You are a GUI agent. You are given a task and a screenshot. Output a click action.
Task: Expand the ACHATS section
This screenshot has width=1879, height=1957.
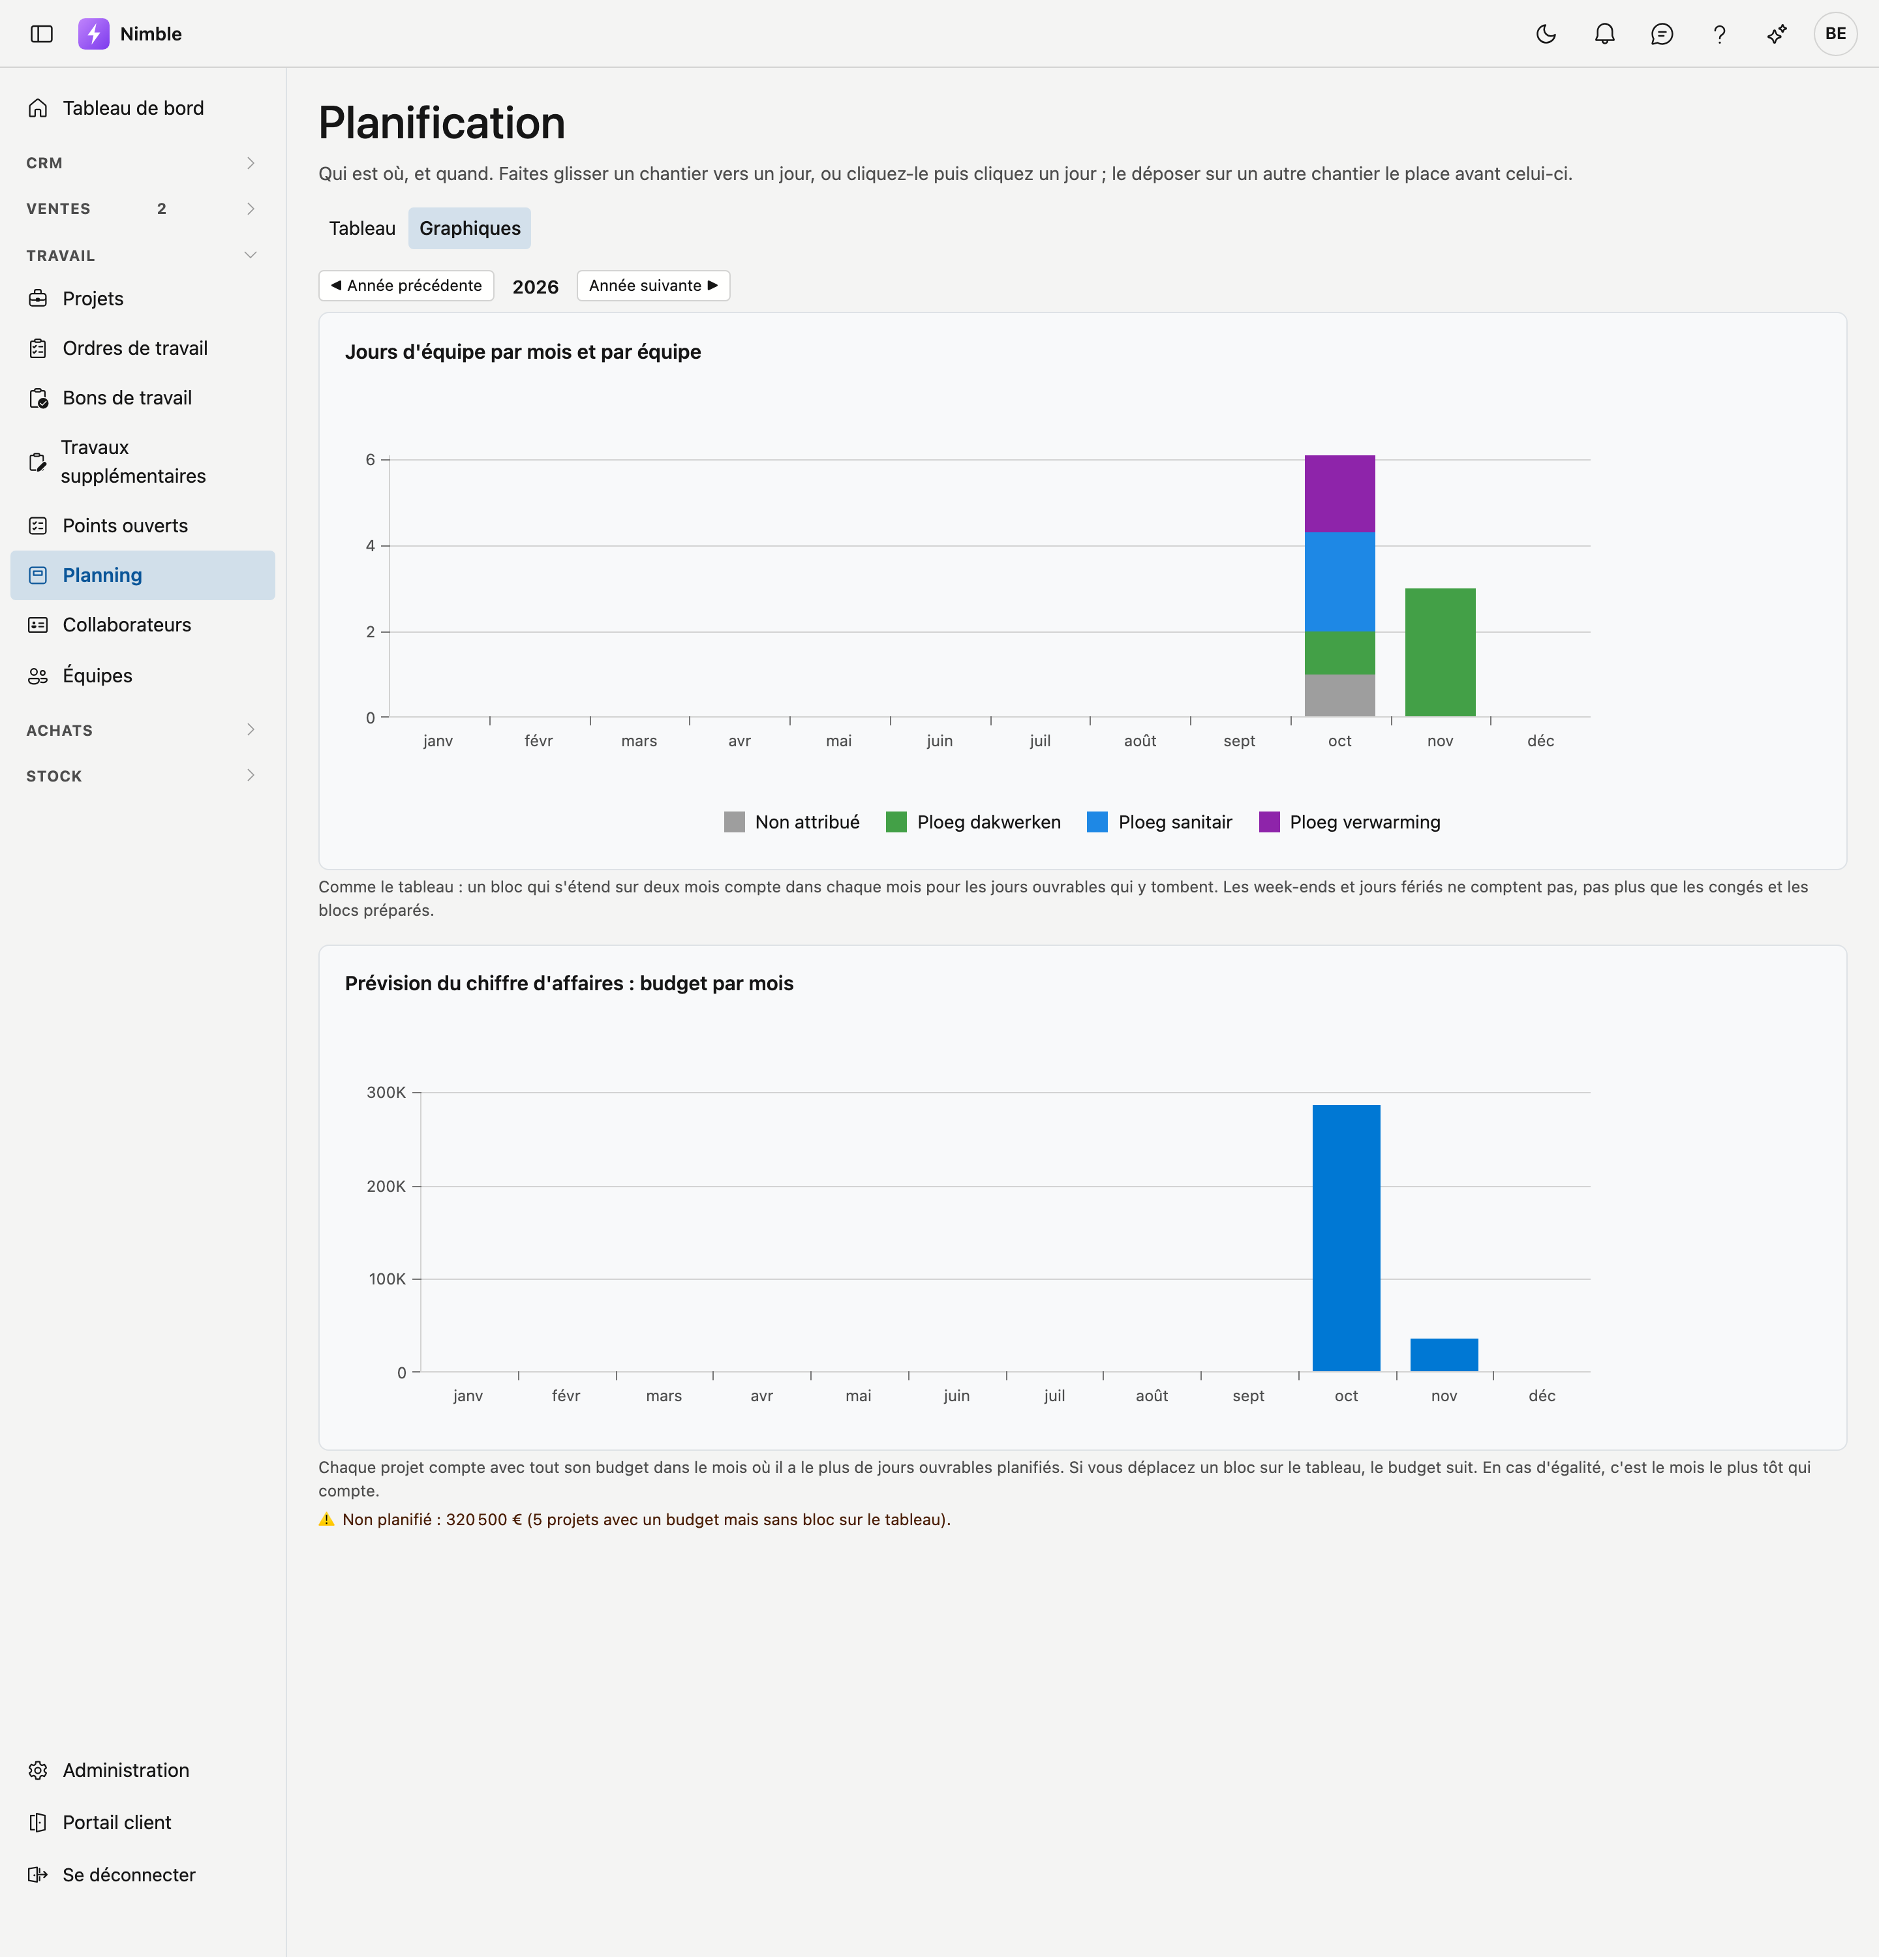[142, 730]
